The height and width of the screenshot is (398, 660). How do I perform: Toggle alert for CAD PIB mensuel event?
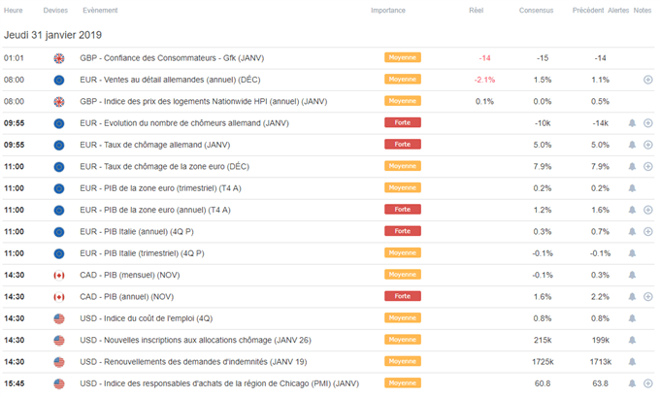click(632, 275)
